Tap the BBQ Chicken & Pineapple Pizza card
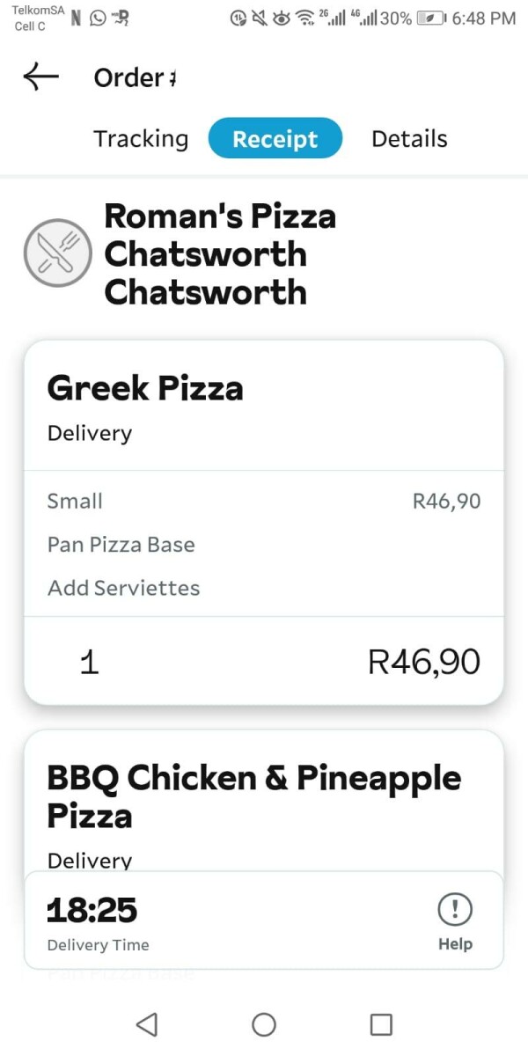The image size is (528, 1056). [x=264, y=801]
